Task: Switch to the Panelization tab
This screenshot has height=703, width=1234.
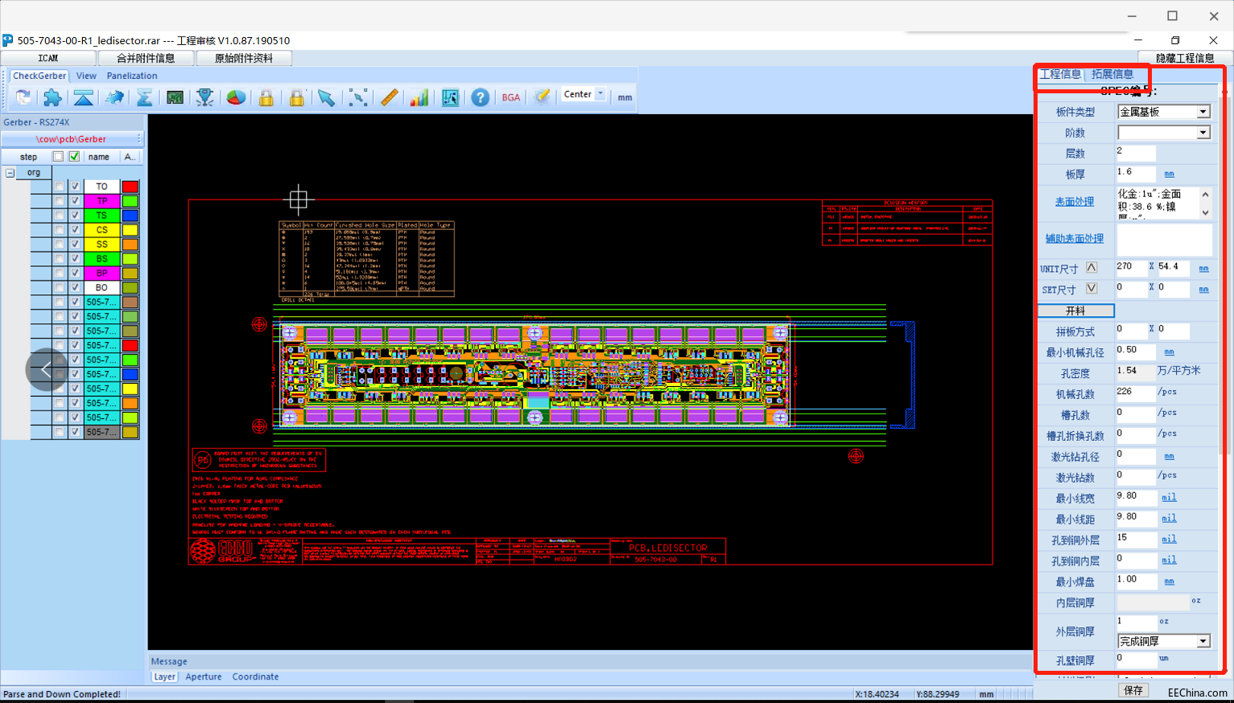Action: (132, 76)
